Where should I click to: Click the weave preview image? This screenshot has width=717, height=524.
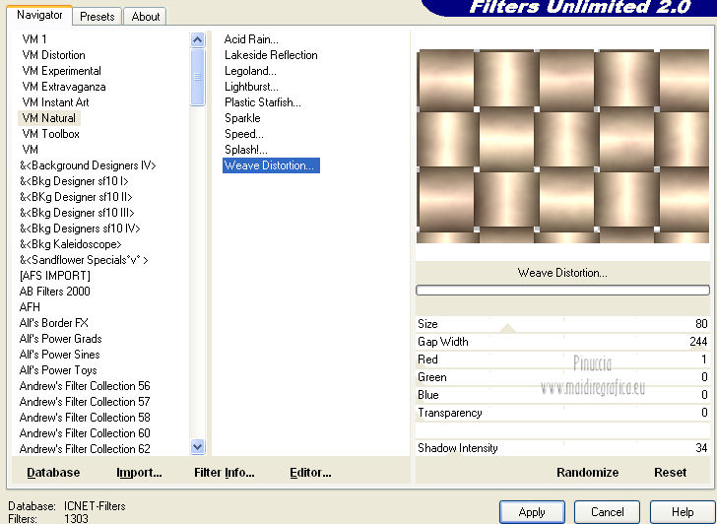[x=563, y=146]
